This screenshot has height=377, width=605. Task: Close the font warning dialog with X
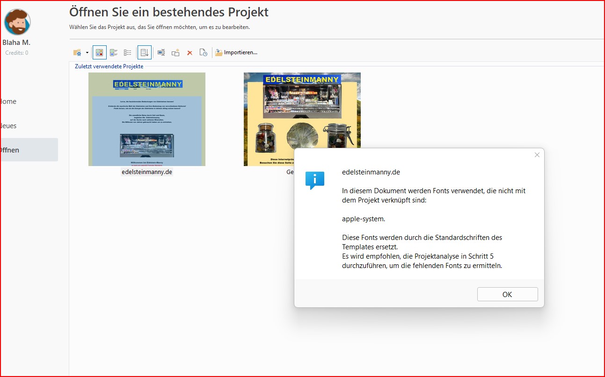537,155
